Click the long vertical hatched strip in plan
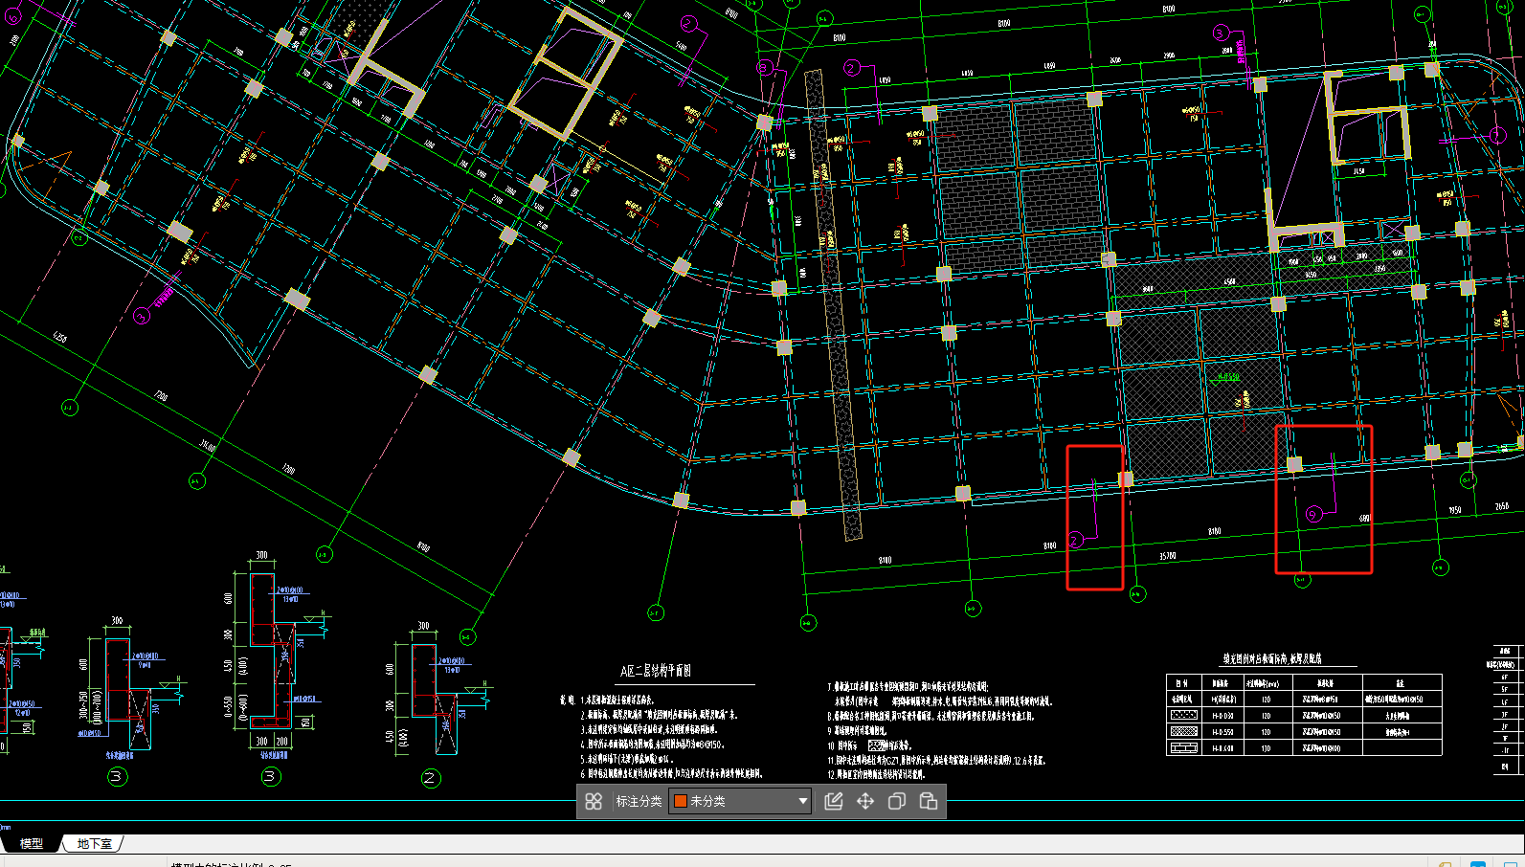This screenshot has height=867, width=1525. click(x=833, y=306)
